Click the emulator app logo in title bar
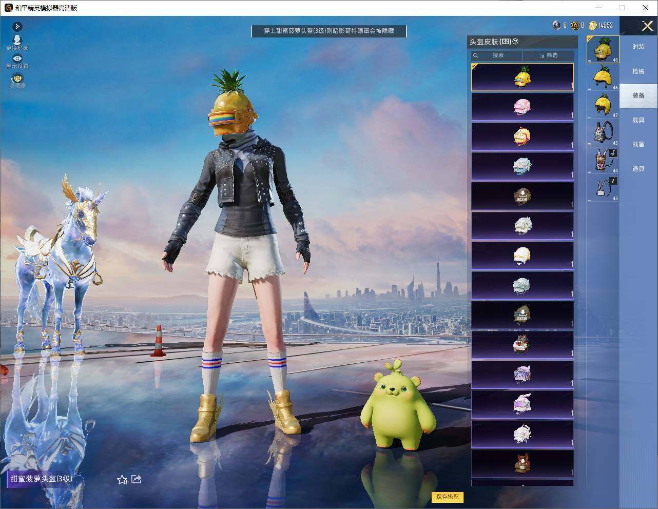Viewport: 658px width, 509px height. point(8,8)
